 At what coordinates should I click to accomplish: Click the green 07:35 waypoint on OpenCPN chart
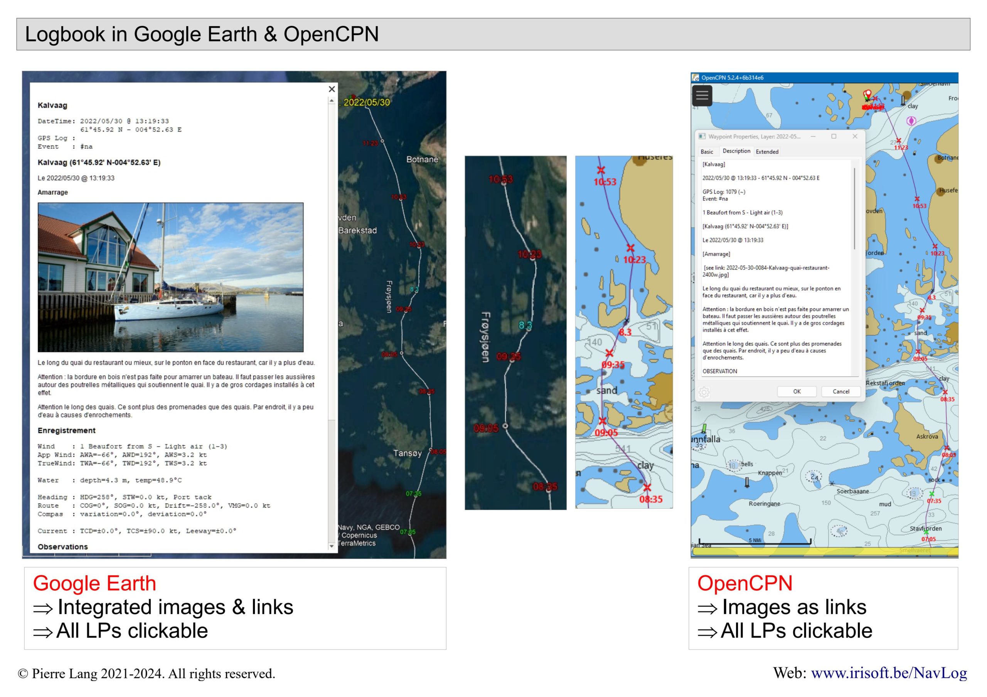(x=931, y=494)
